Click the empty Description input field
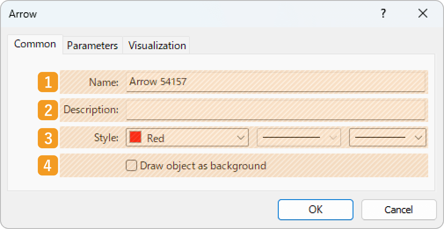The height and width of the screenshot is (229, 444). tap(275, 110)
